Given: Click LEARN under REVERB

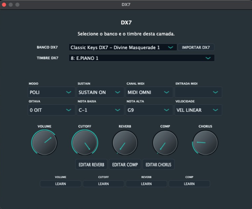Looking at the screenshot, I should click(x=147, y=184).
